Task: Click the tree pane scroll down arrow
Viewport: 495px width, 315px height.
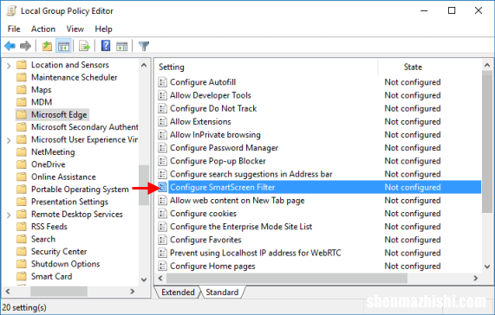Action: click(144, 280)
